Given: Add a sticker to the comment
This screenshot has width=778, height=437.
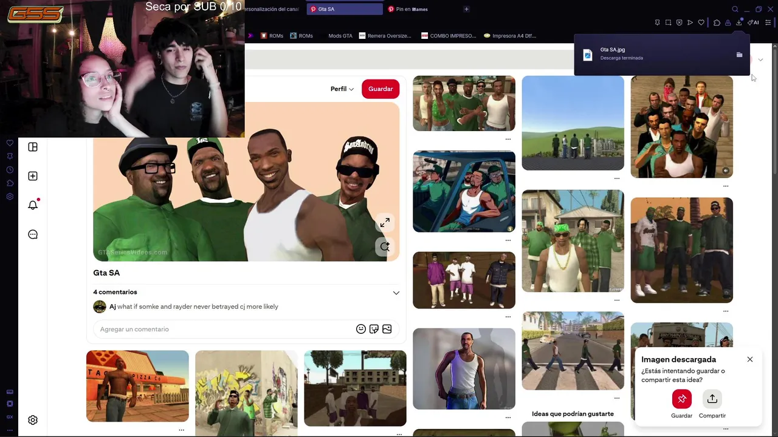Looking at the screenshot, I should (374, 329).
